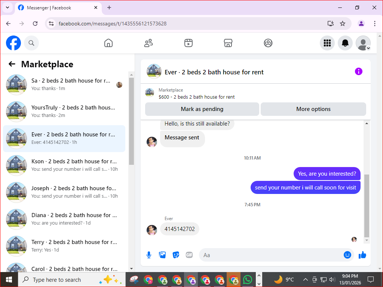383x287 pixels.
Task: Select the Ever conversation row
Action: tap(64, 138)
